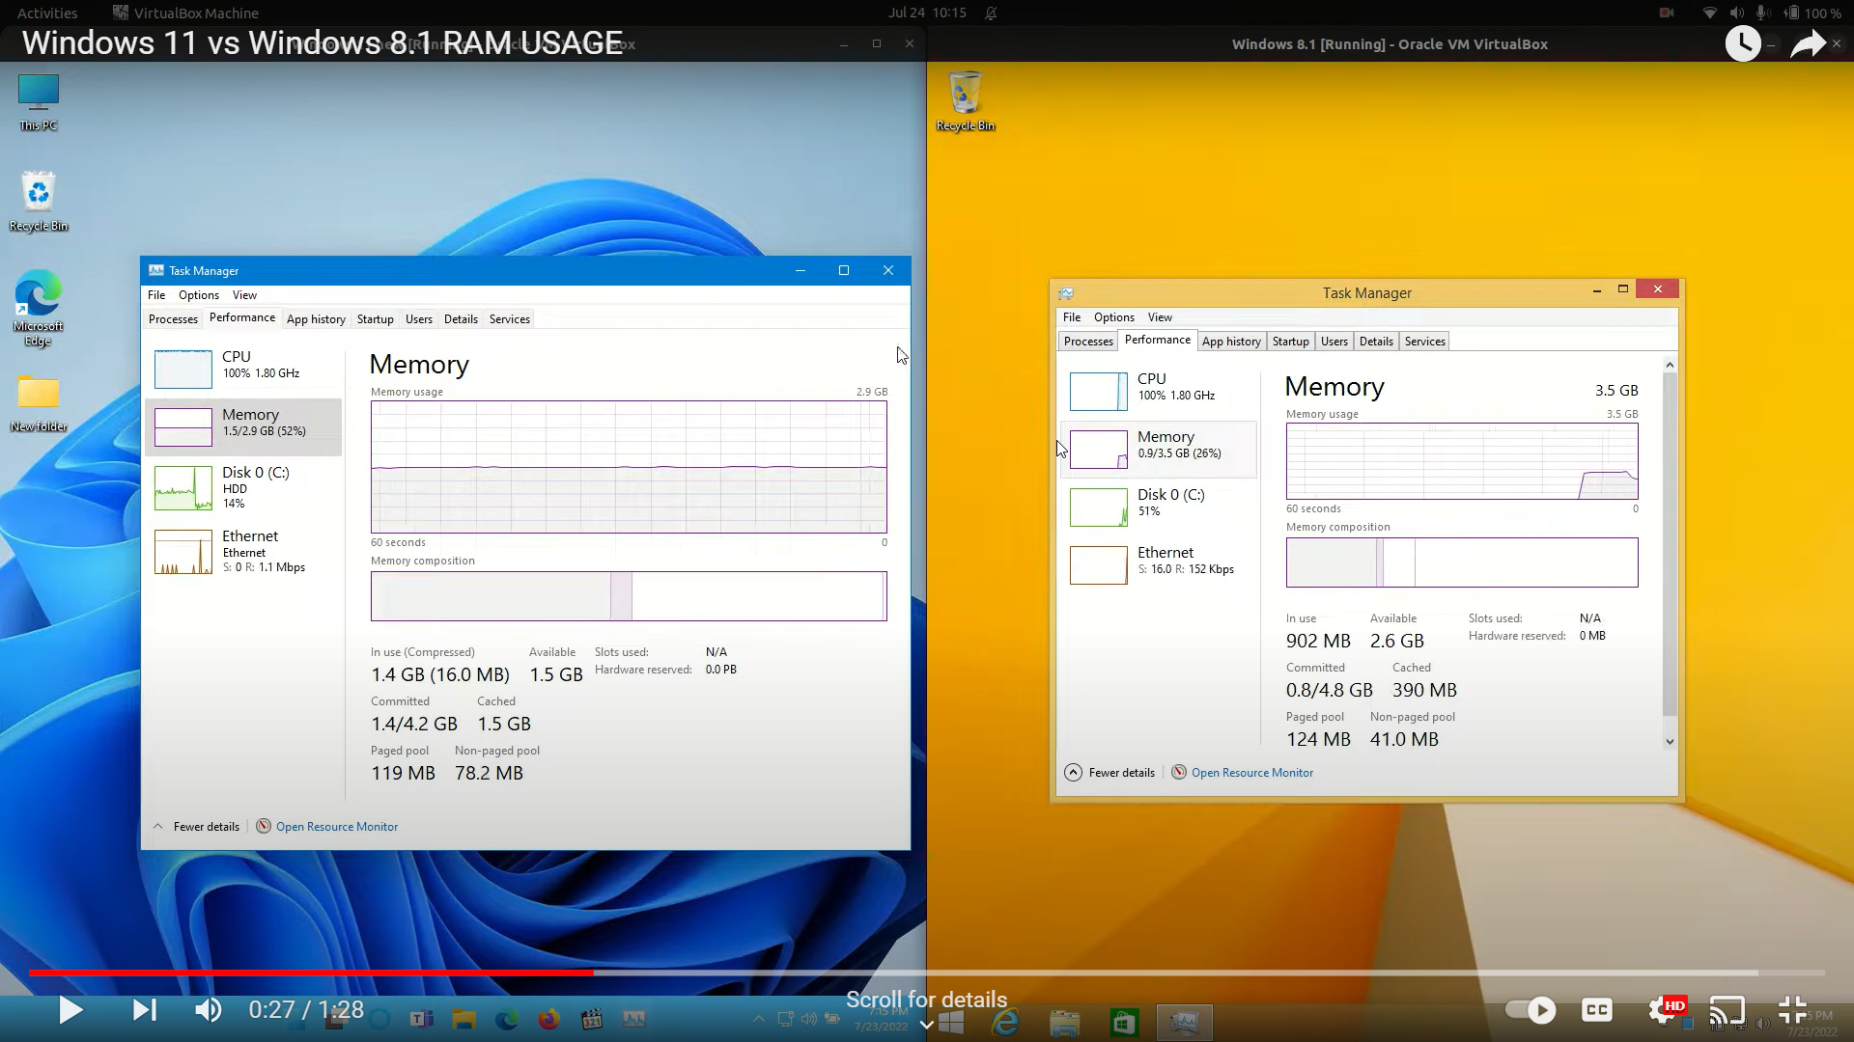
Task: Select Memory 1.5/2.9 GB item in Windows 11
Action: coord(243,426)
